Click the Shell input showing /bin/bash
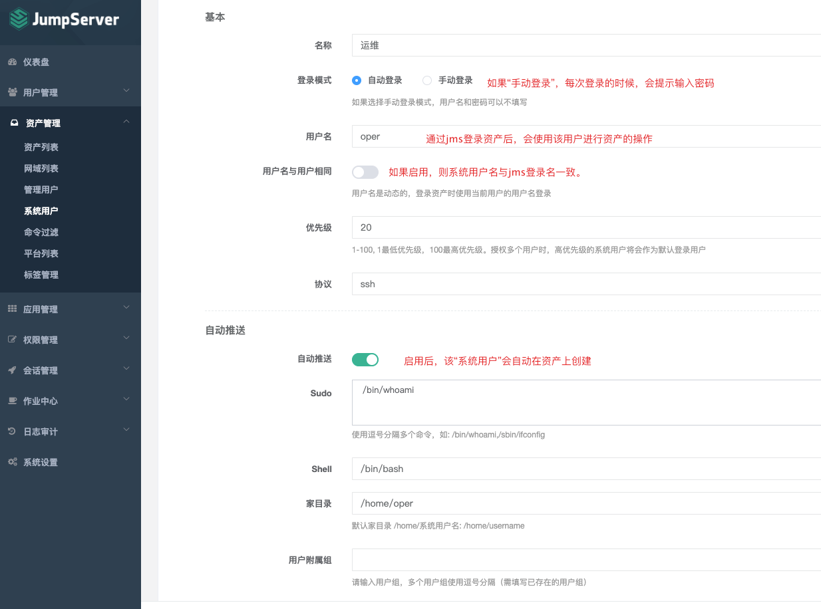The image size is (821, 609). 586,469
